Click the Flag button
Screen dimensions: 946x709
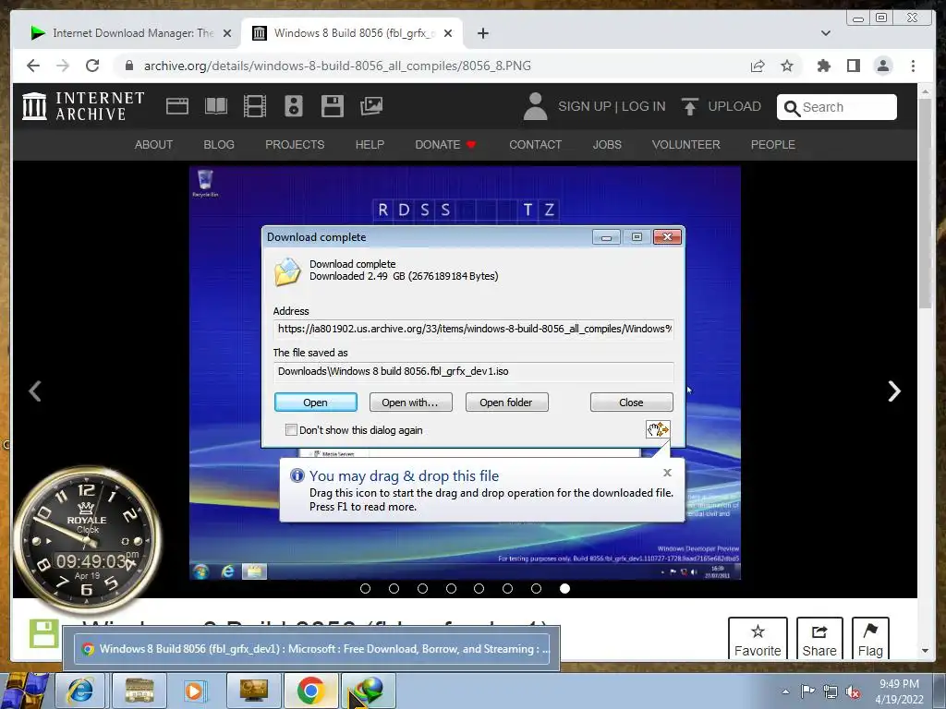pyautogui.click(x=870, y=639)
